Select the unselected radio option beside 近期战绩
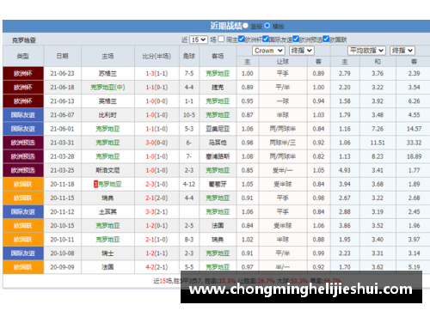 pos(245,26)
